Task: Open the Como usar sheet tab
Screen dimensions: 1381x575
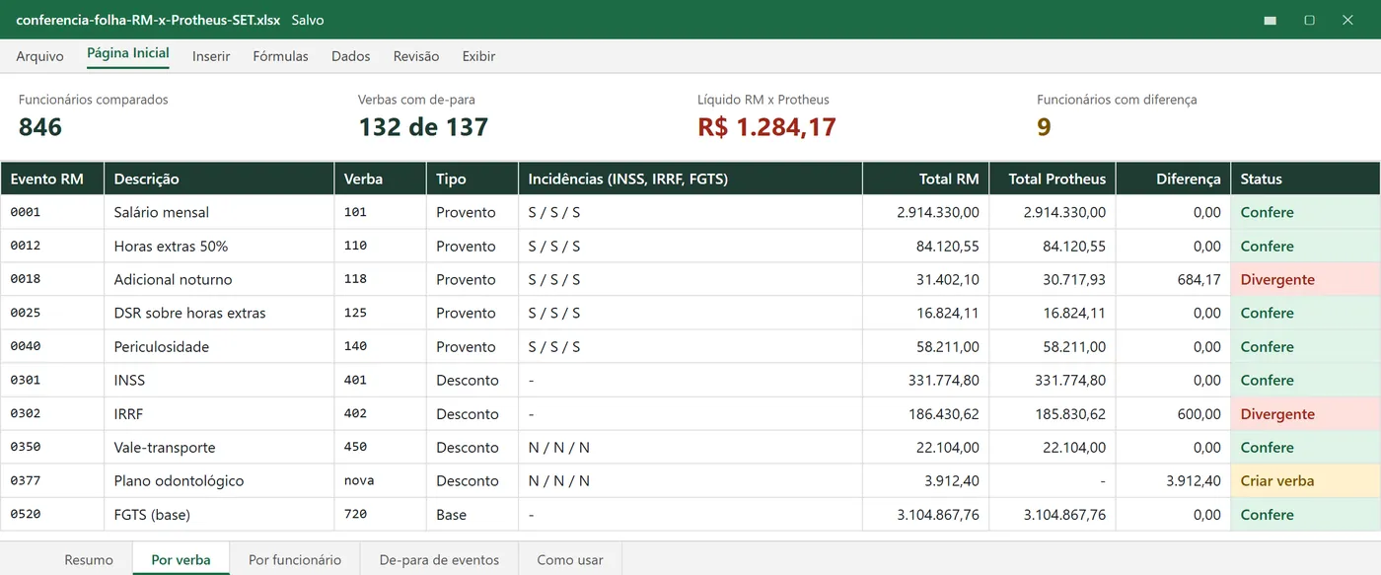Action: pyautogui.click(x=570, y=559)
